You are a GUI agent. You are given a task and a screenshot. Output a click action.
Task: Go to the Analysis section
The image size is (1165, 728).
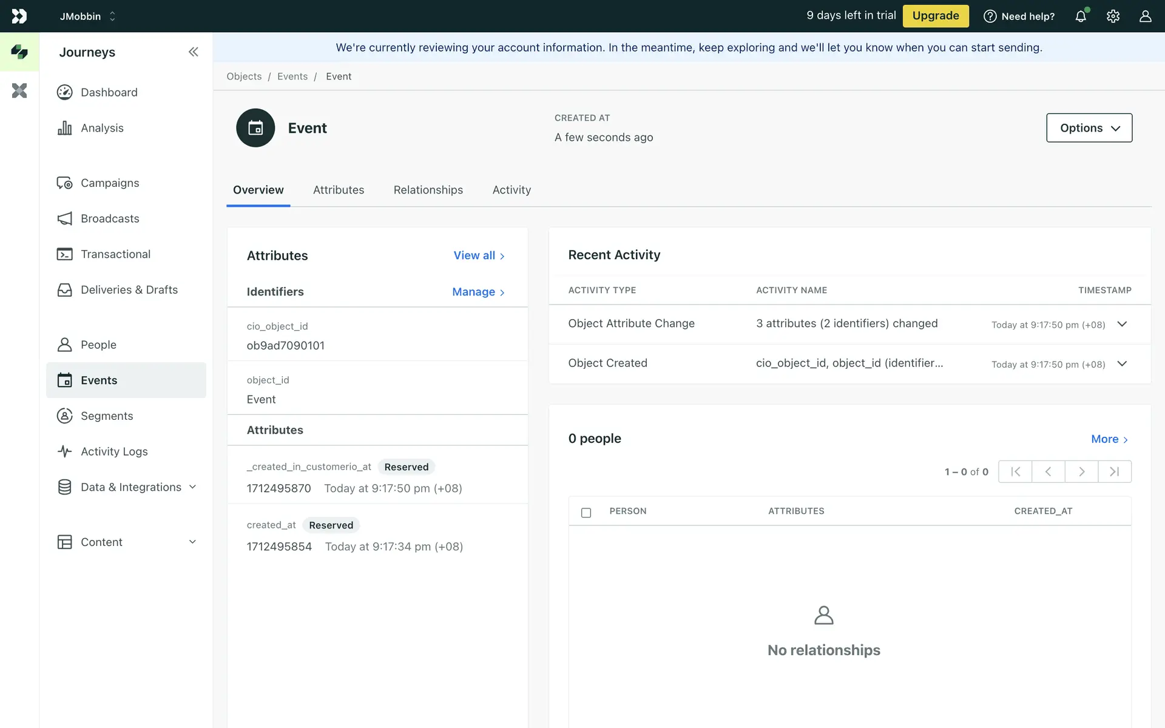(102, 128)
